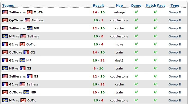Viewport: 188px width, 104px height.
Task: Click bold G2 in the dust2 row
Action: (x=11, y=60)
